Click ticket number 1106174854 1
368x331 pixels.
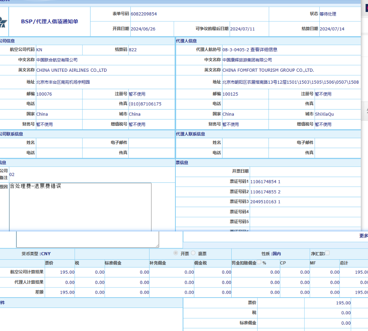tap(265, 182)
